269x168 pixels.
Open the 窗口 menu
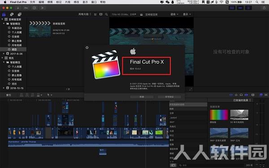(94, 2)
